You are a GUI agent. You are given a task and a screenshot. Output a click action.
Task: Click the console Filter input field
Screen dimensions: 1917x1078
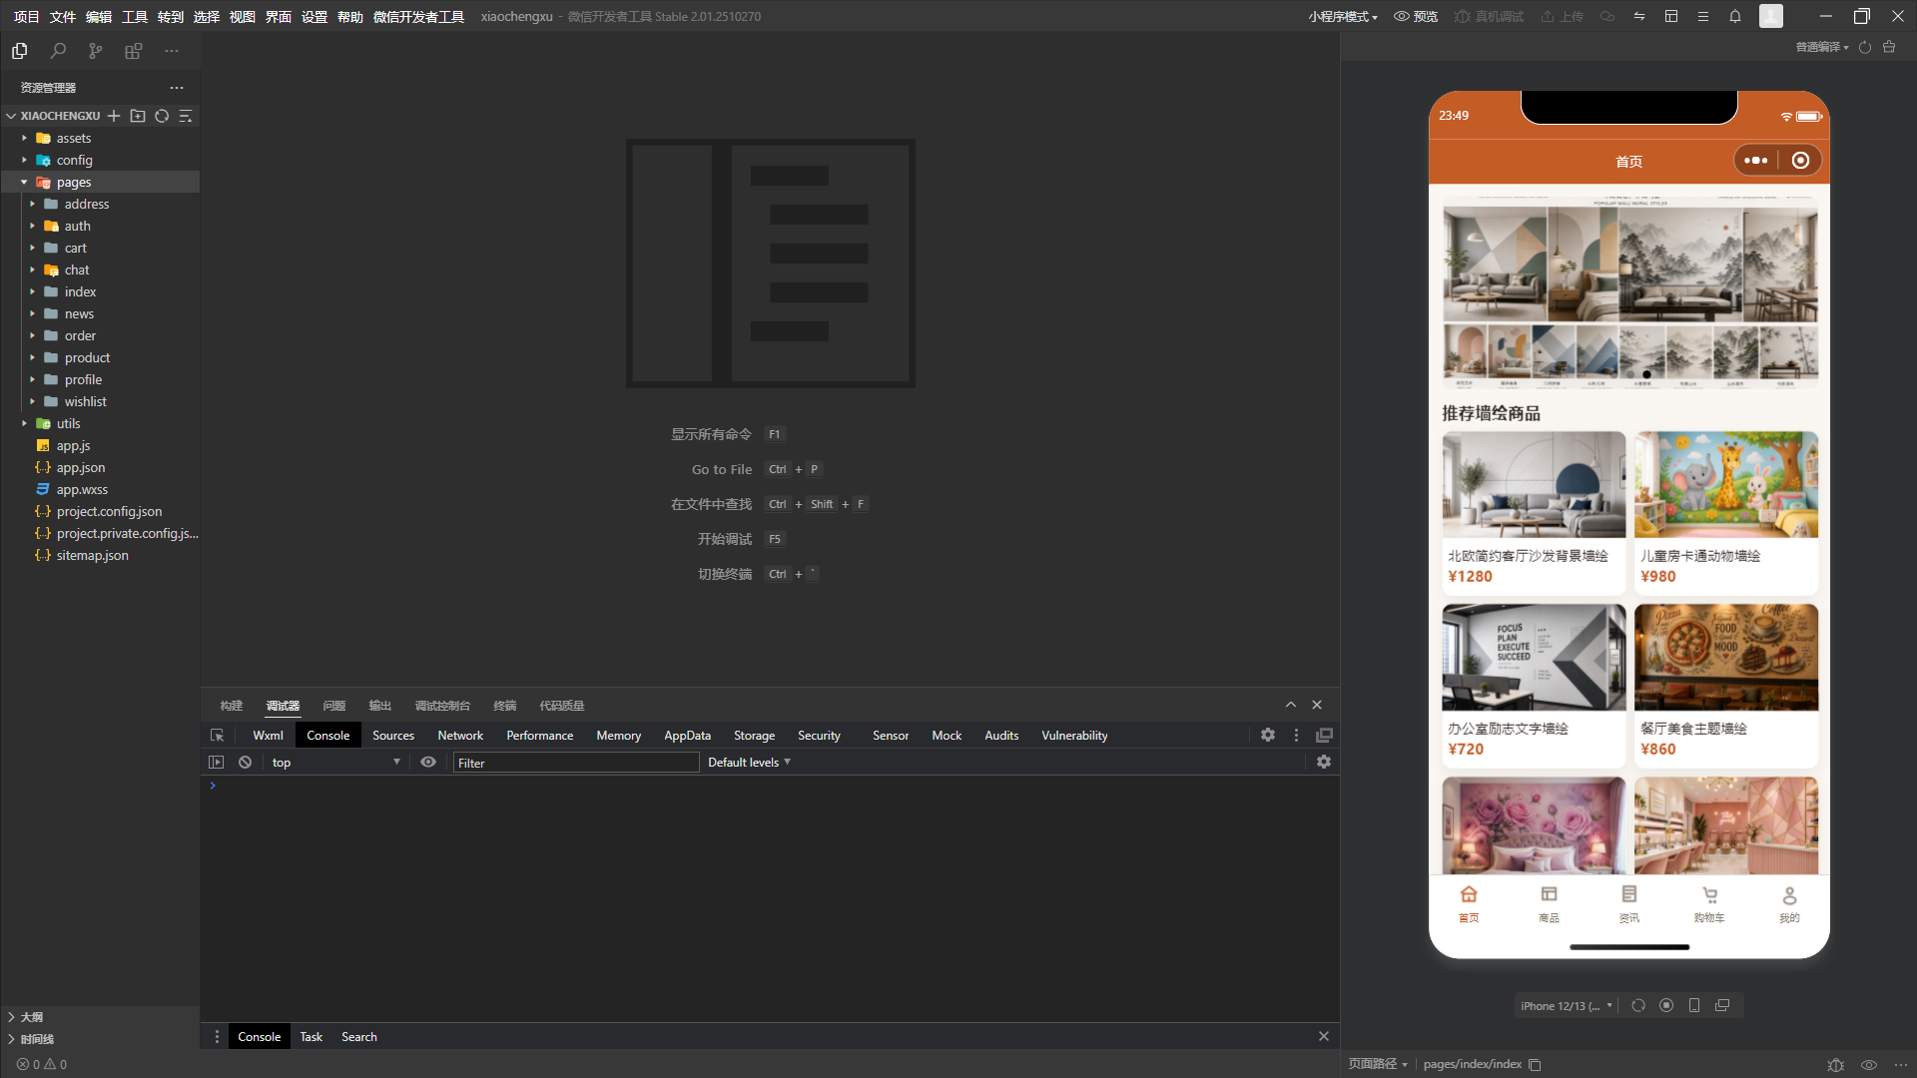[576, 764]
